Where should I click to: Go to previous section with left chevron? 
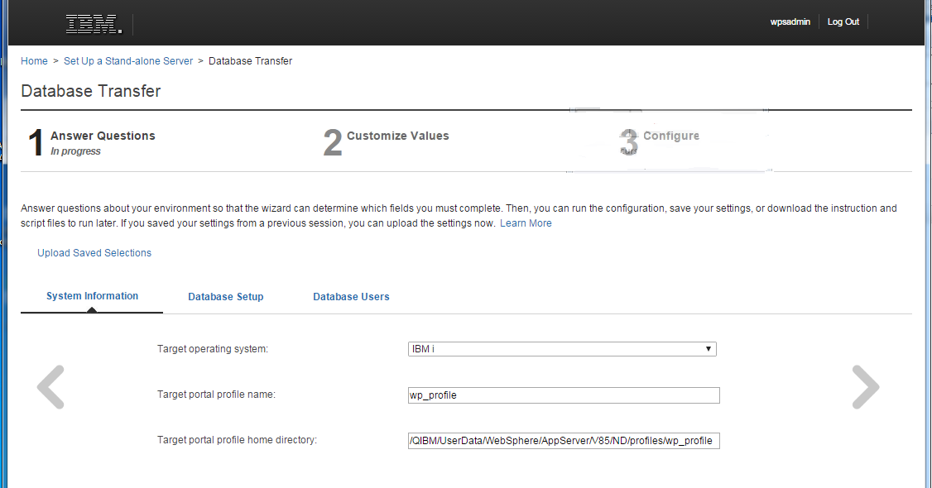coord(50,387)
